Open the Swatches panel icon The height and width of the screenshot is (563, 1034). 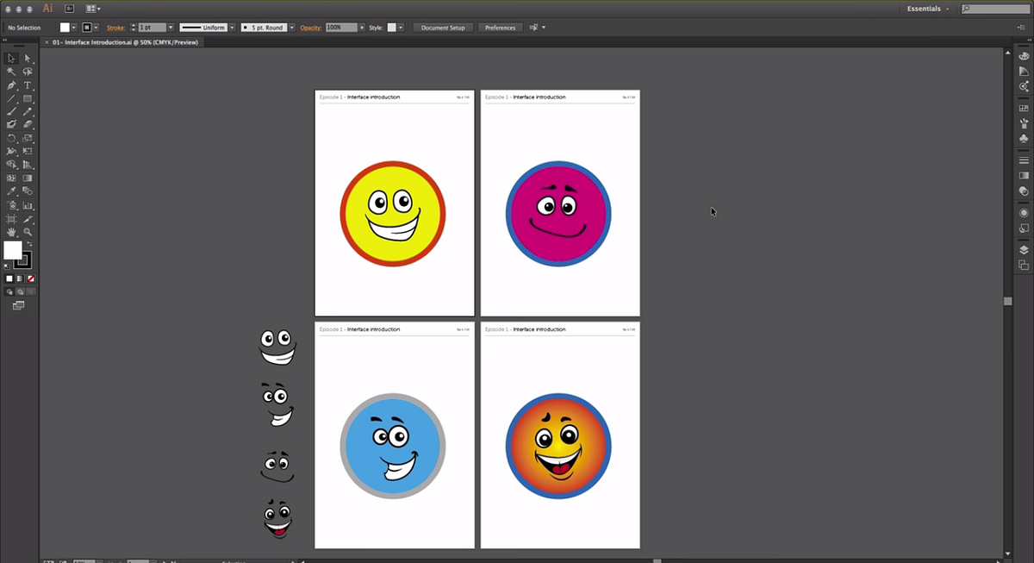tap(1024, 109)
